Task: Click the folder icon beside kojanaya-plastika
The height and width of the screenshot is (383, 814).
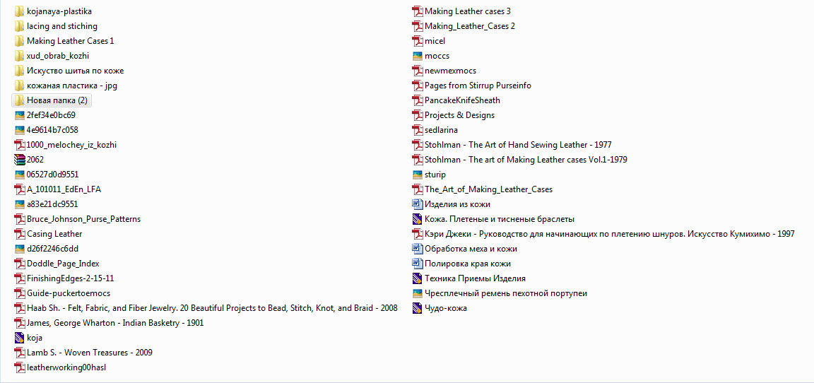Action: [x=19, y=11]
